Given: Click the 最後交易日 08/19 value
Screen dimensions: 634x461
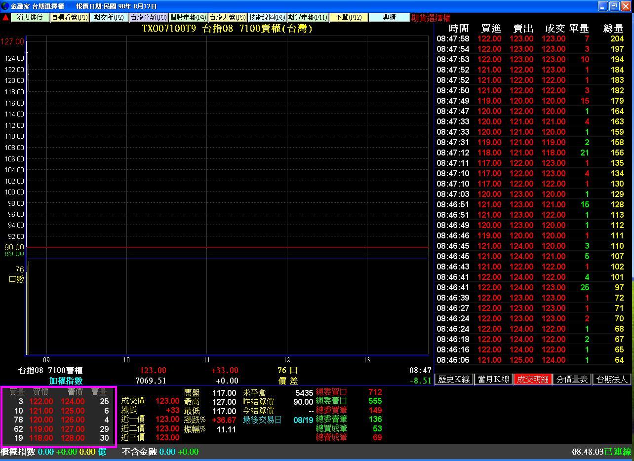Looking at the screenshot, I should click(303, 420).
